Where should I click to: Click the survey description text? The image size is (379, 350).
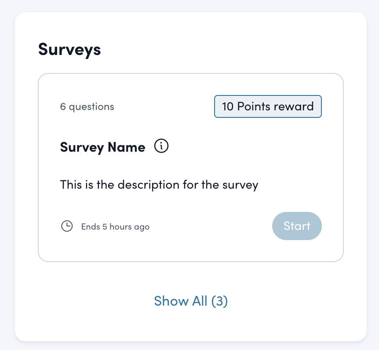click(x=159, y=184)
